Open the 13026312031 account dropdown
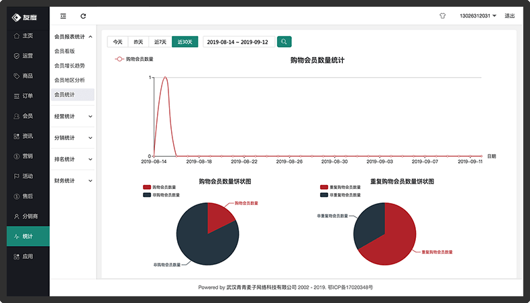 tap(478, 16)
